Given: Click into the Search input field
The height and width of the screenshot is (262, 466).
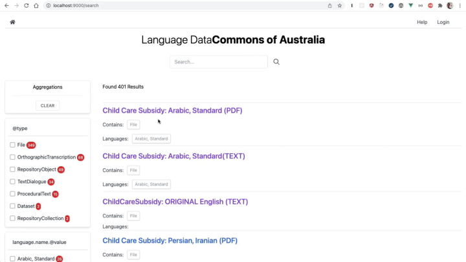Looking at the screenshot, I should tap(218, 62).
